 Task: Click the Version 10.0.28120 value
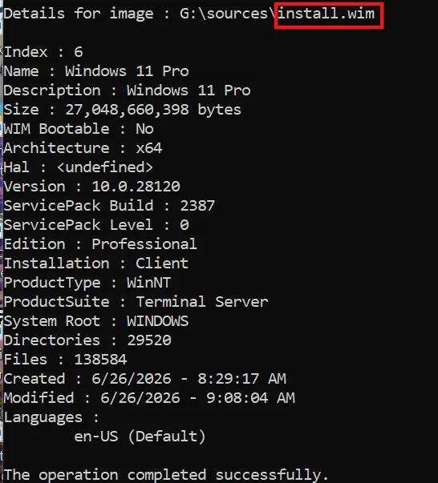pyautogui.click(x=136, y=187)
